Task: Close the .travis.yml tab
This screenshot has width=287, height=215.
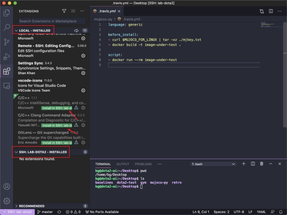Action: click(119, 11)
